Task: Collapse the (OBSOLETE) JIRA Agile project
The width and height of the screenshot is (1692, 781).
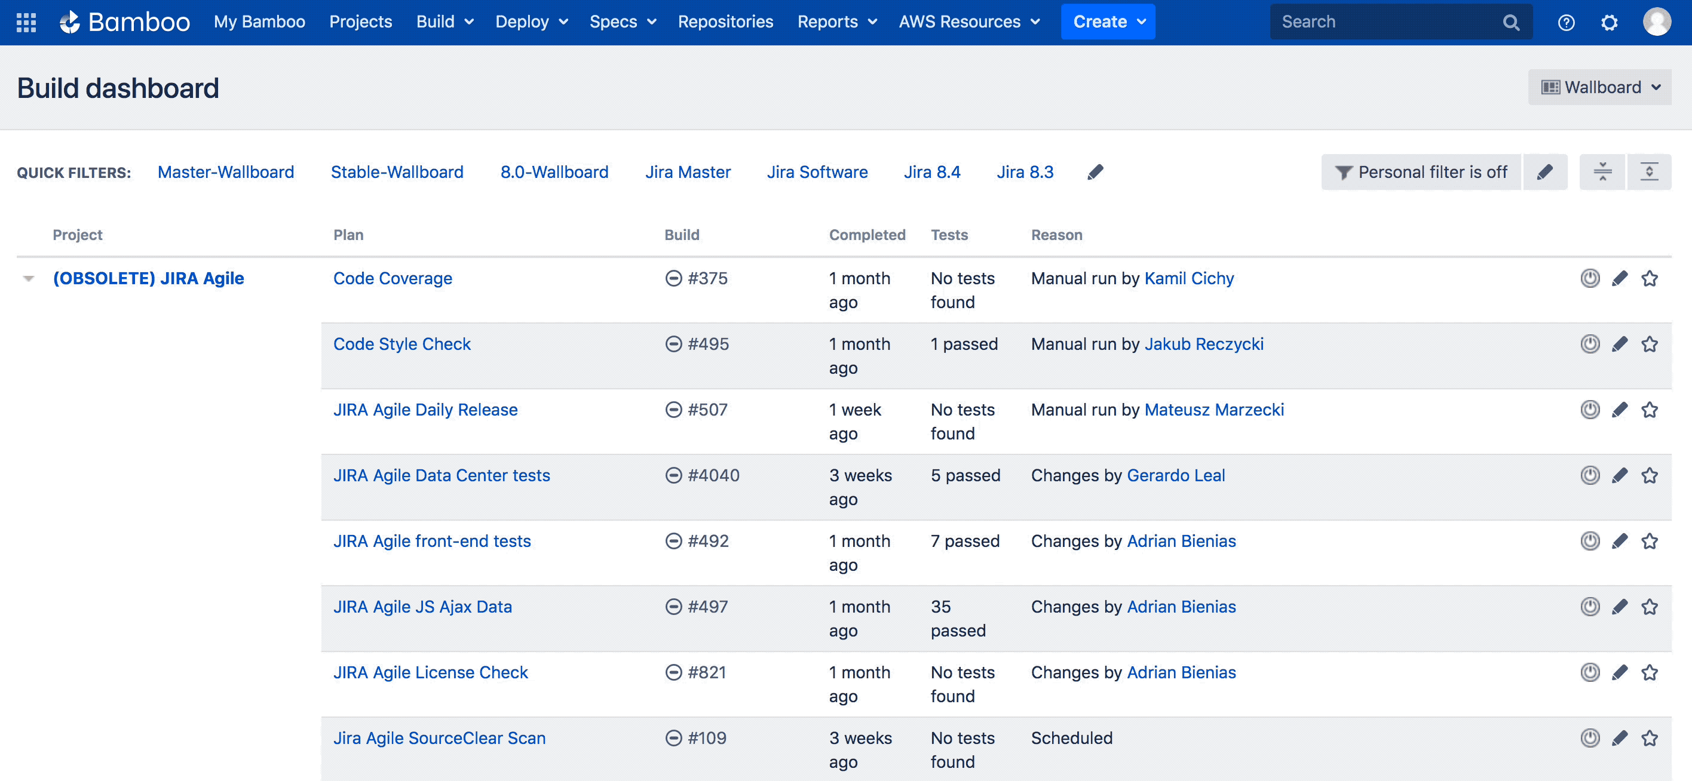Action: point(28,278)
